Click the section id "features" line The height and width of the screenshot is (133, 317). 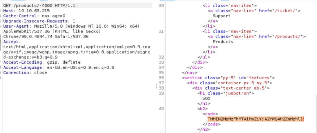click(x=228, y=78)
